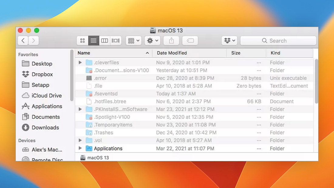Select the .cleverfiles folder icon
334x188 pixels.
tap(89, 63)
